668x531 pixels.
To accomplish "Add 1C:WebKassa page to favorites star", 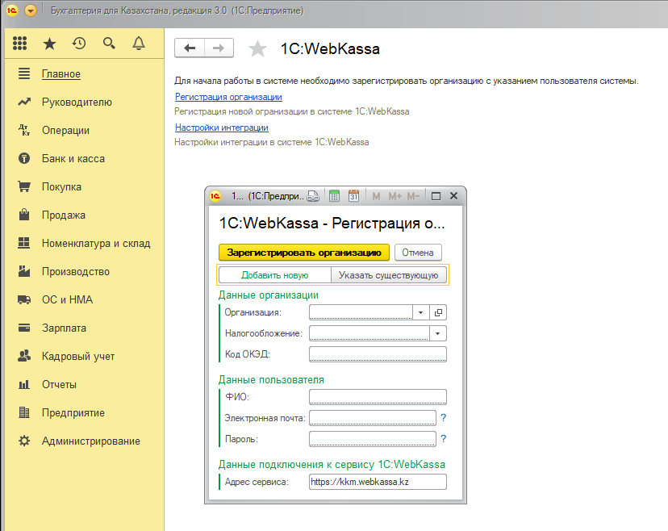I will click(257, 48).
